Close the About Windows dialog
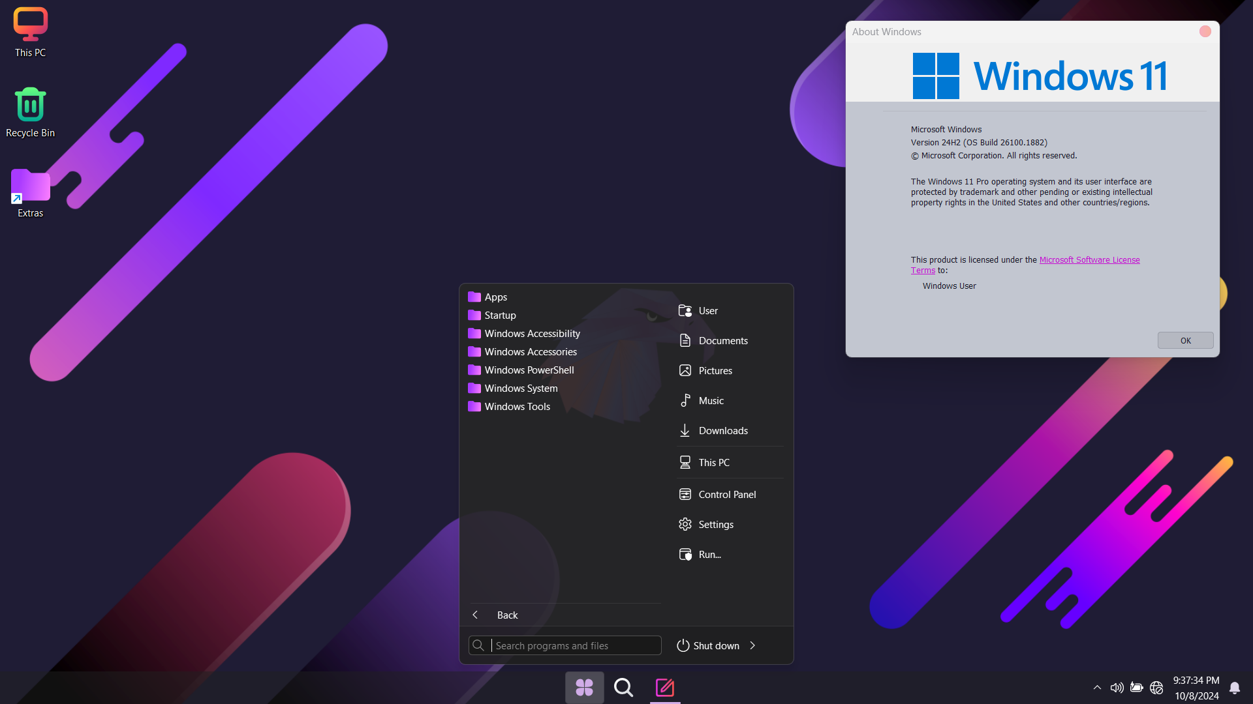The height and width of the screenshot is (704, 1253). [1205, 31]
